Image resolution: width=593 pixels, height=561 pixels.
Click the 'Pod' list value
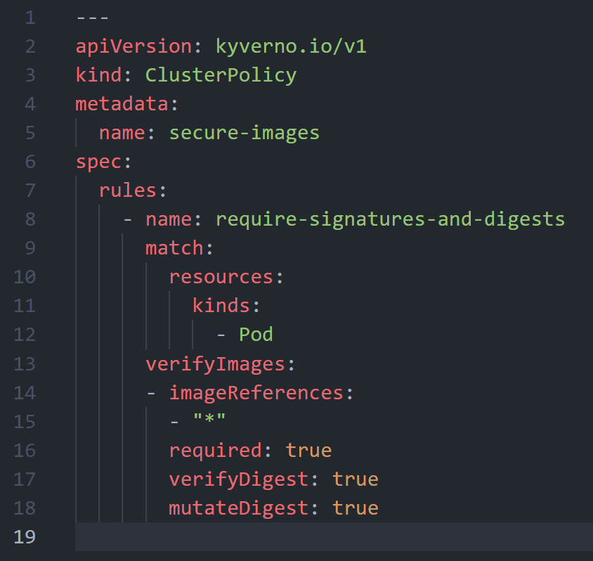[x=256, y=335]
